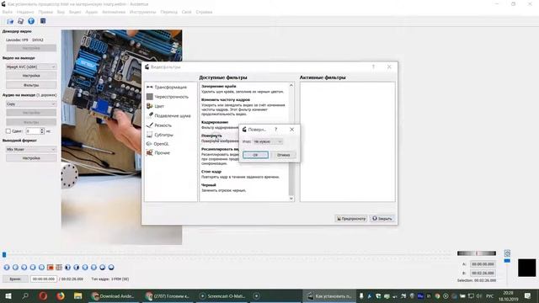The width and height of the screenshot is (539, 303).
Task: Open File Explorer from the taskbar
Action: [78, 295]
